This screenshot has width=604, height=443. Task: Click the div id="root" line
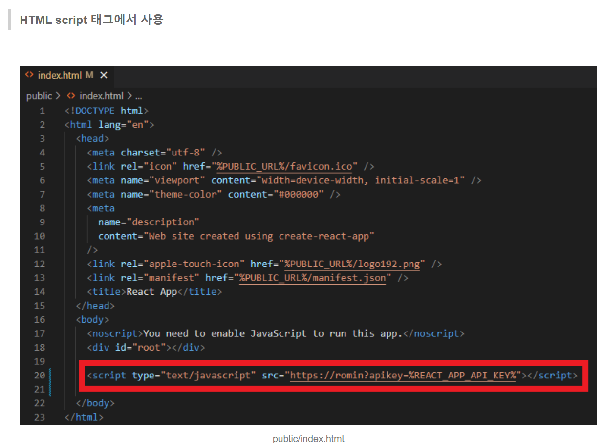[146, 348]
